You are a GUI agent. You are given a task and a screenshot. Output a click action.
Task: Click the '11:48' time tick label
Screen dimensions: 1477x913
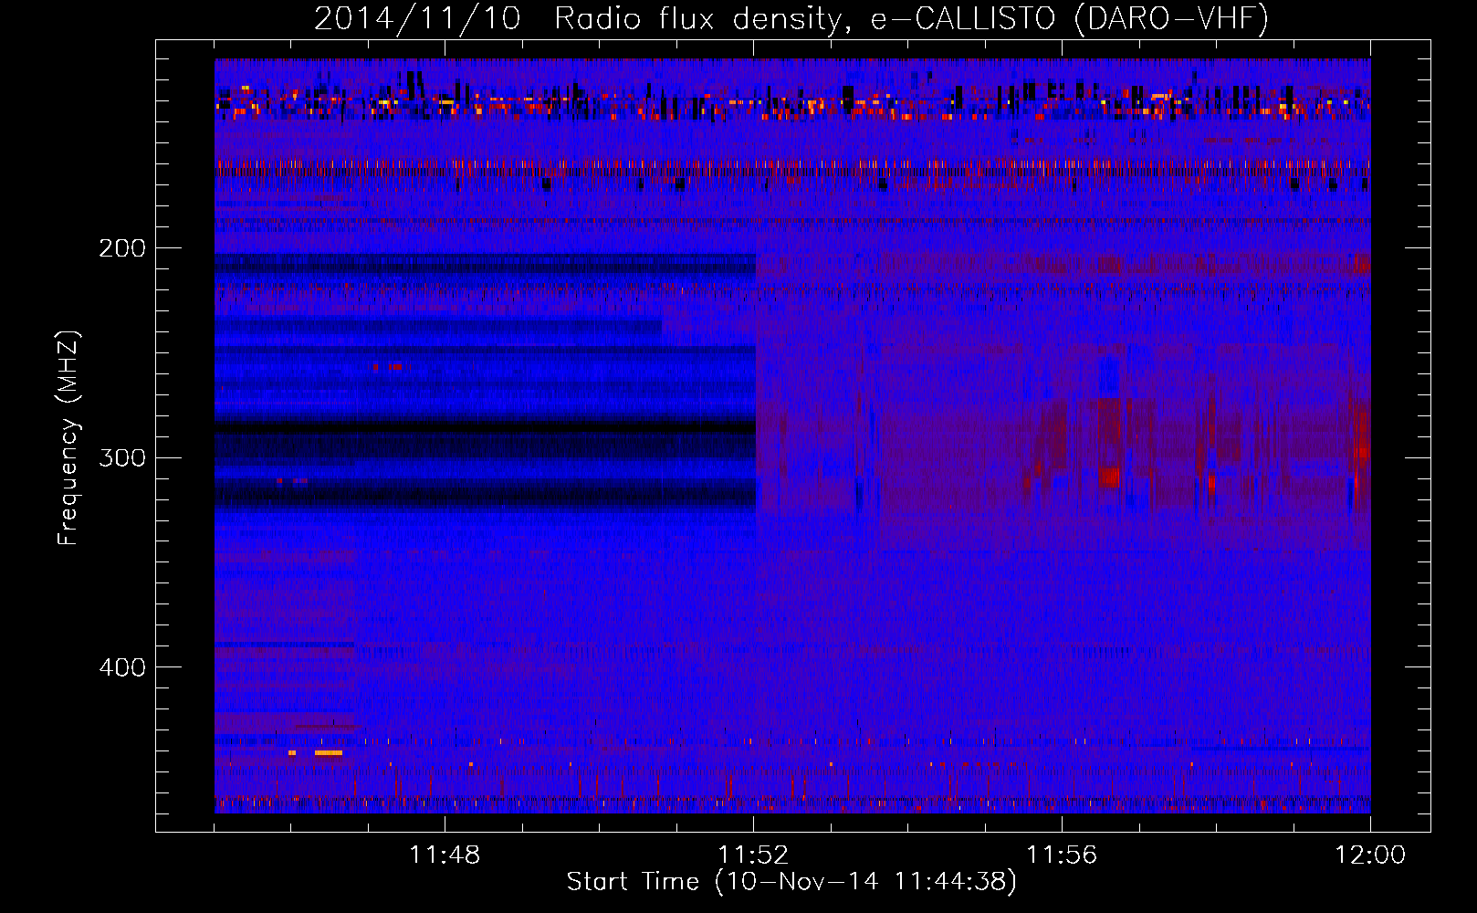(445, 855)
